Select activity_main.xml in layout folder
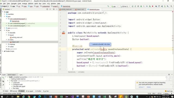 point(17,37)
